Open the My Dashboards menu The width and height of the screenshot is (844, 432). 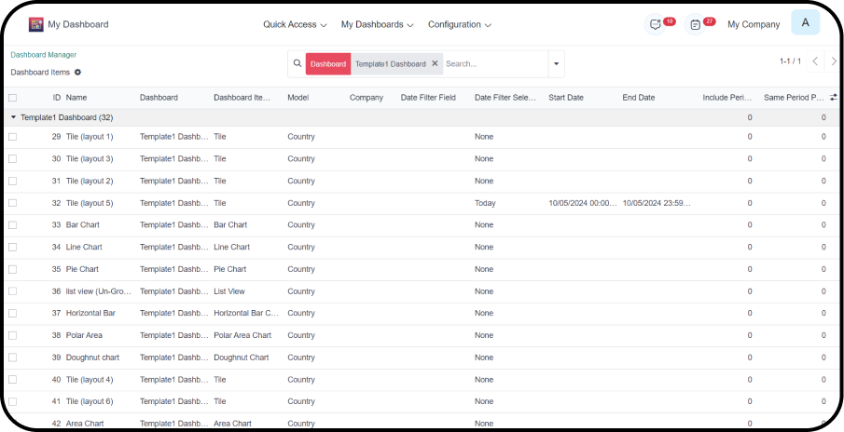click(x=377, y=24)
